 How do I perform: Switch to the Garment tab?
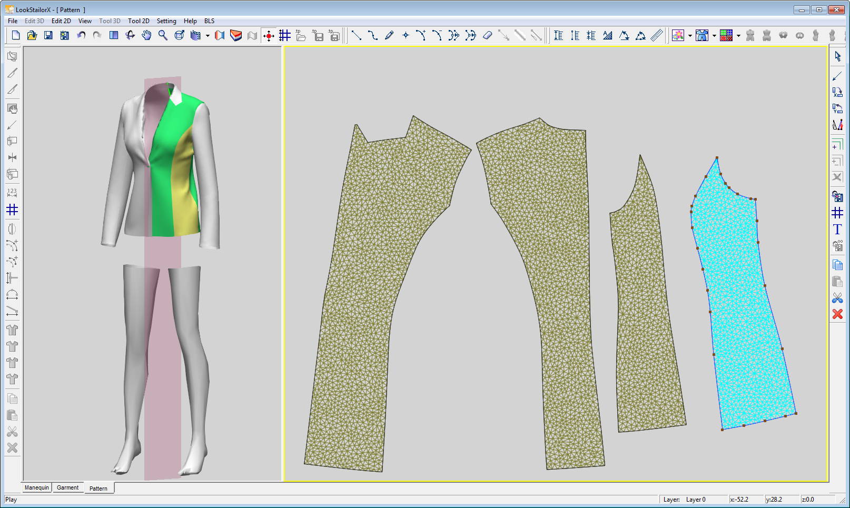[67, 487]
